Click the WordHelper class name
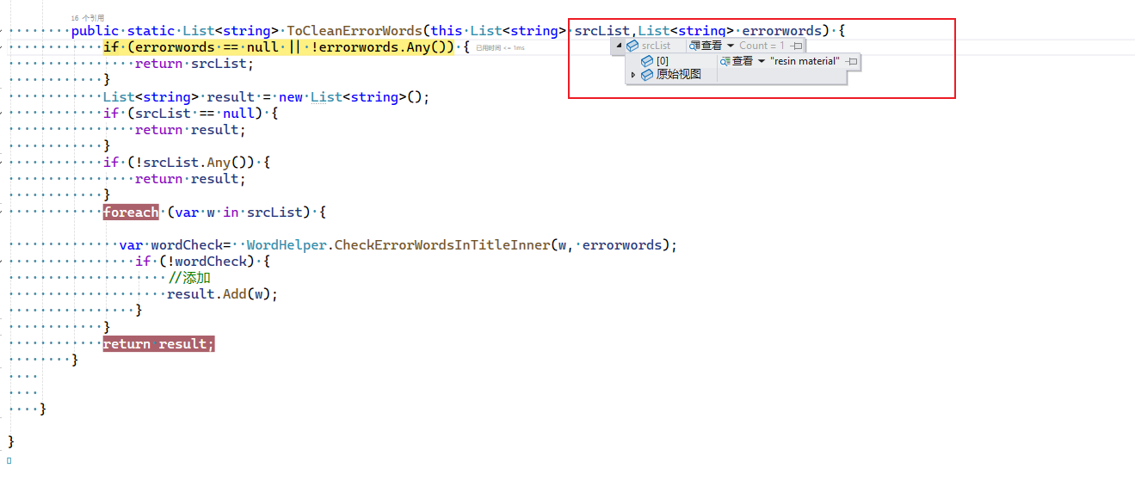Viewport: 1135px width, 493px height. click(287, 245)
